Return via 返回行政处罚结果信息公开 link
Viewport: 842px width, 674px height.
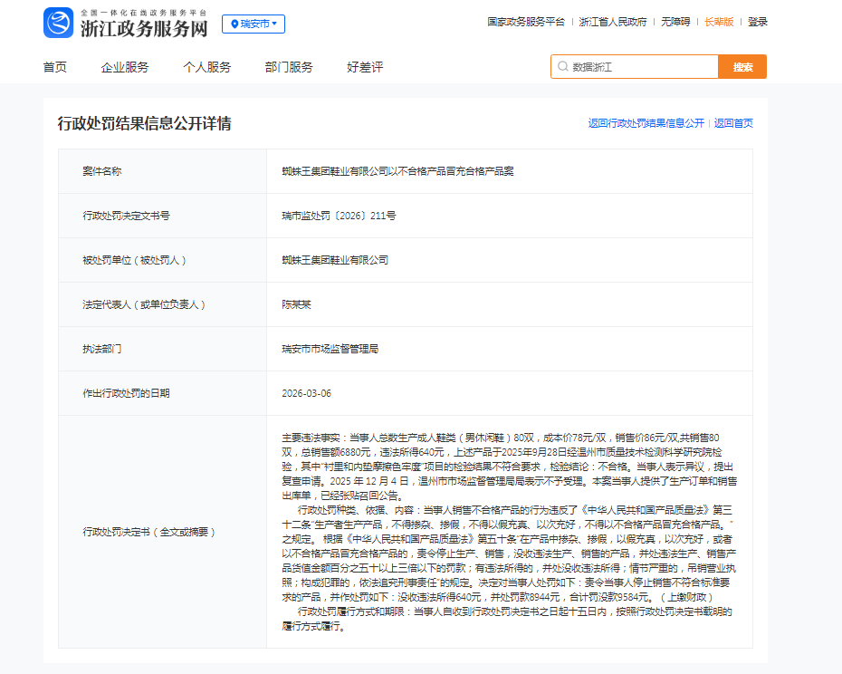click(x=646, y=123)
